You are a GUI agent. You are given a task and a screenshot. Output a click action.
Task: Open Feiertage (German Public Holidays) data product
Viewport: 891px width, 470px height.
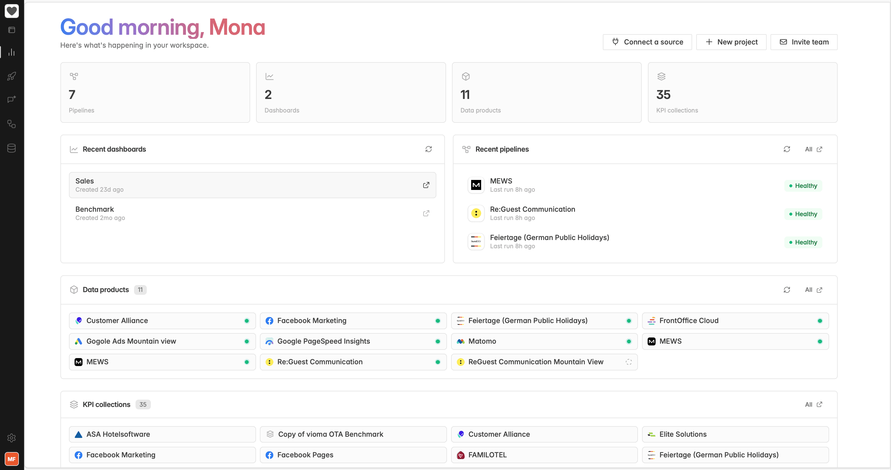pyautogui.click(x=544, y=321)
